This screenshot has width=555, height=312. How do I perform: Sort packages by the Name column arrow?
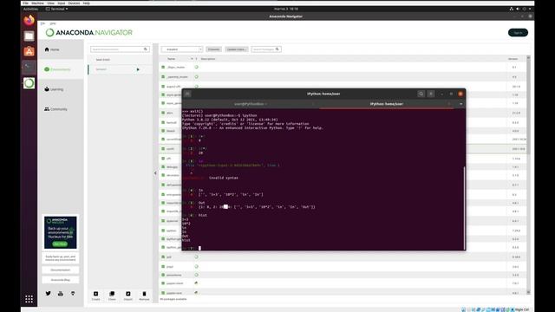(193, 59)
